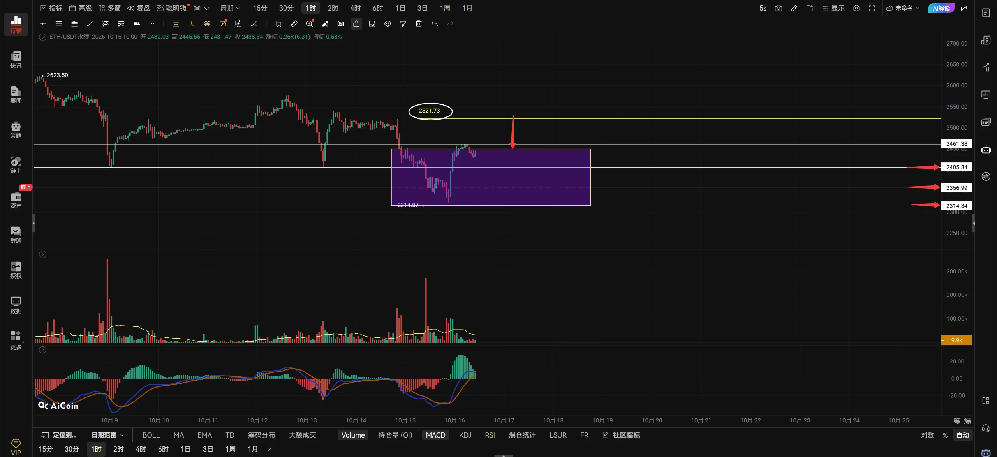The image size is (997, 457).
Task: Click the 复盘 replay button
Action: coord(139,8)
